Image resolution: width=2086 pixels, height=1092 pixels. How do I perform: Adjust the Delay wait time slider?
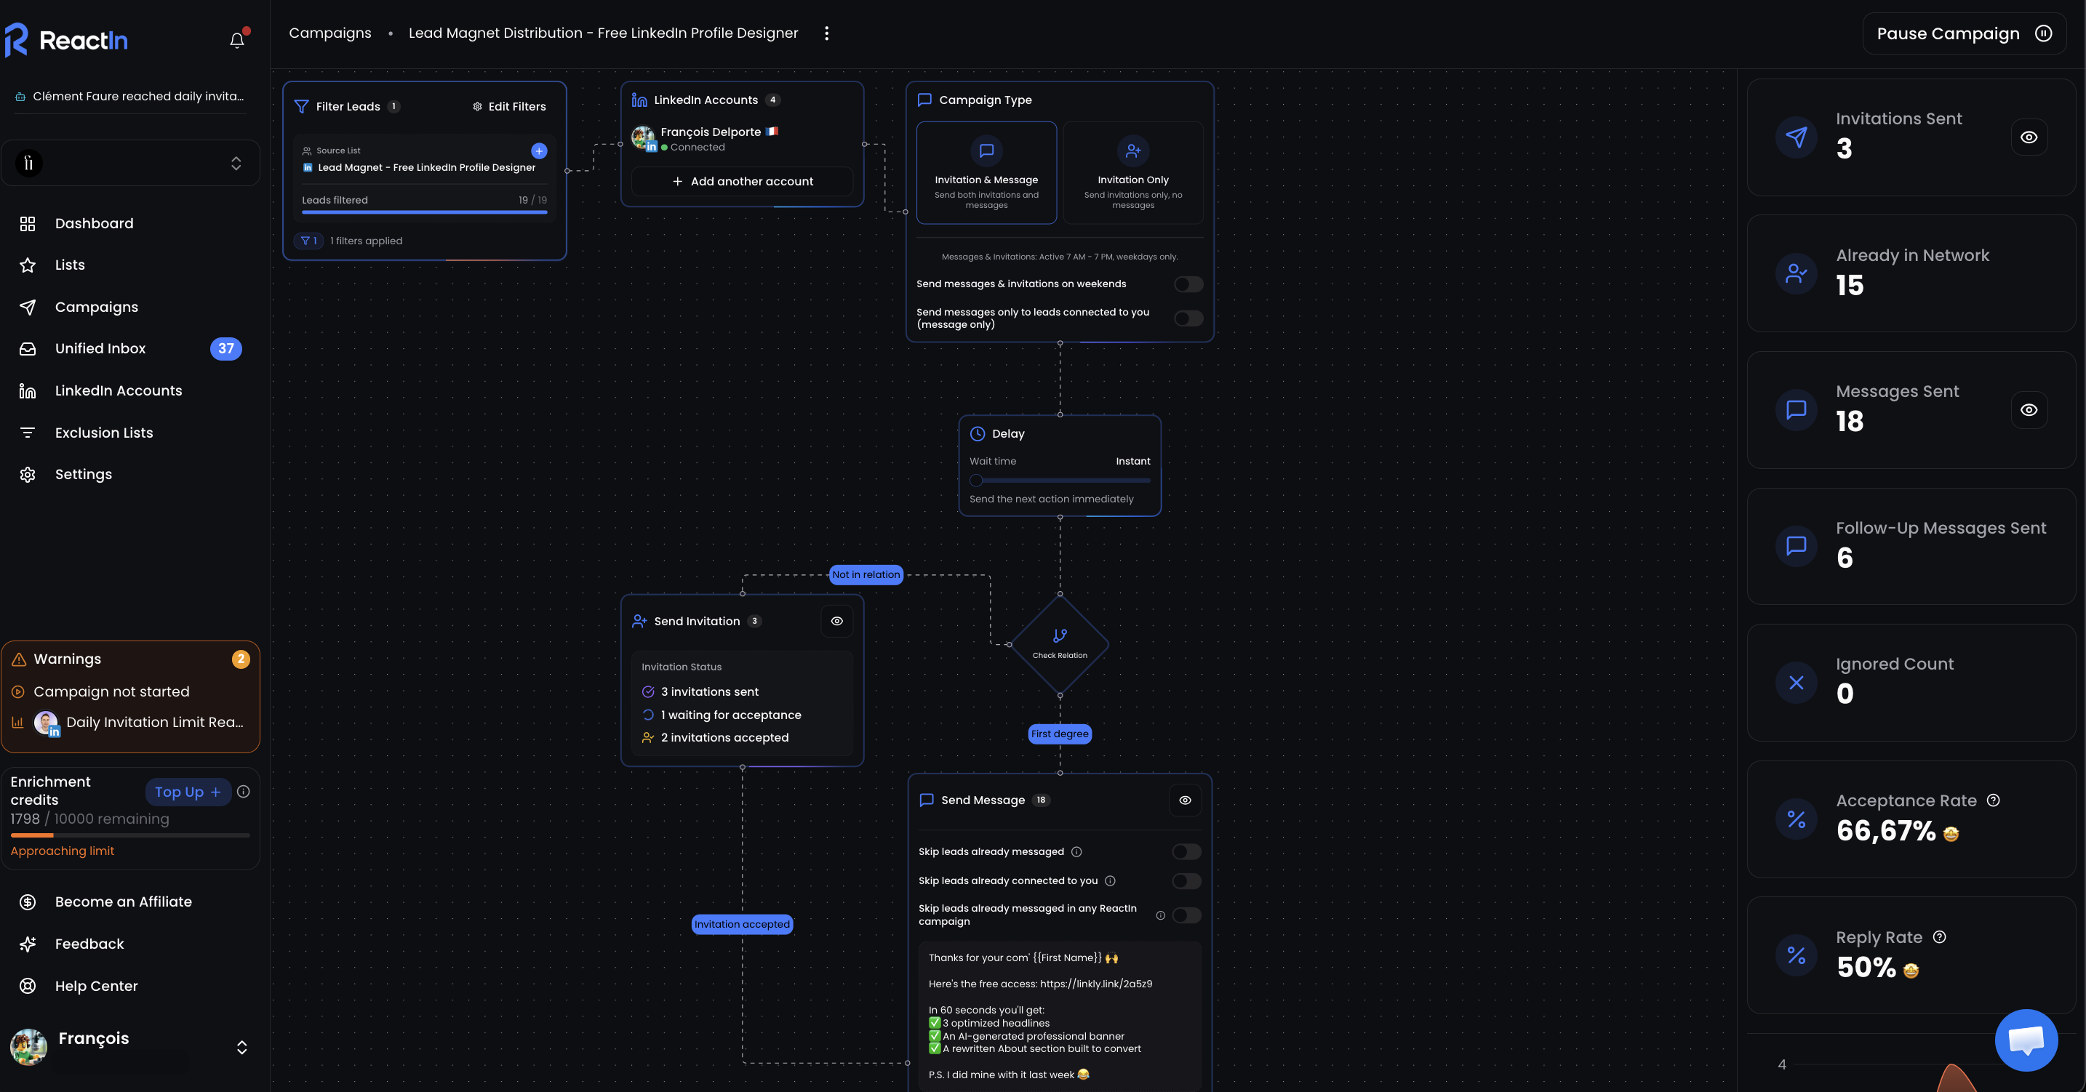[x=977, y=480]
